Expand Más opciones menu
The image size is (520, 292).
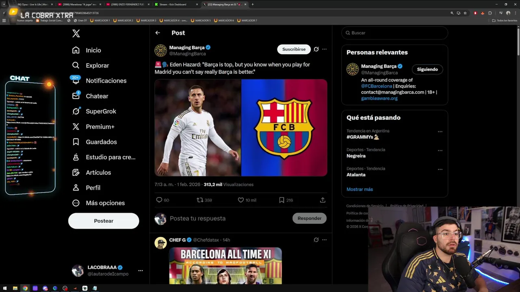[x=98, y=203]
